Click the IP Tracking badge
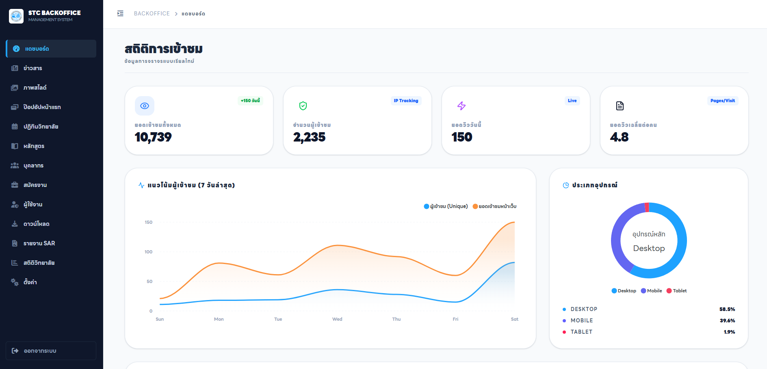The height and width of the screenshot is (369, 767). pos(406,101)
